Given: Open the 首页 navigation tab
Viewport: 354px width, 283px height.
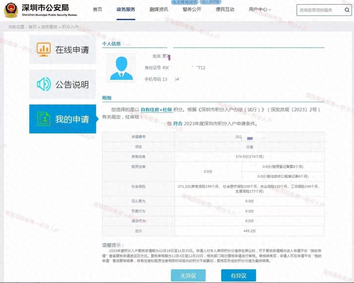Looking at the screenshot, I should pyautogui.click(x=97, y=9).
